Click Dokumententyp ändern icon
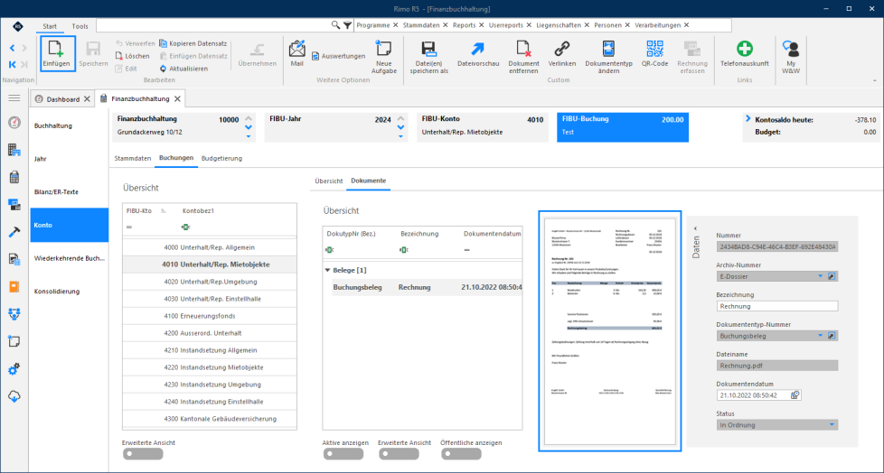Screen dimensions: 884x473 click(608, 49)
